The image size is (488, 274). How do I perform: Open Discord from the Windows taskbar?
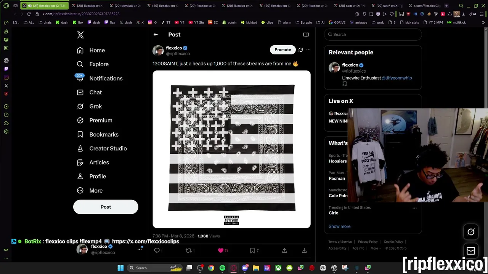pos(245,268)
